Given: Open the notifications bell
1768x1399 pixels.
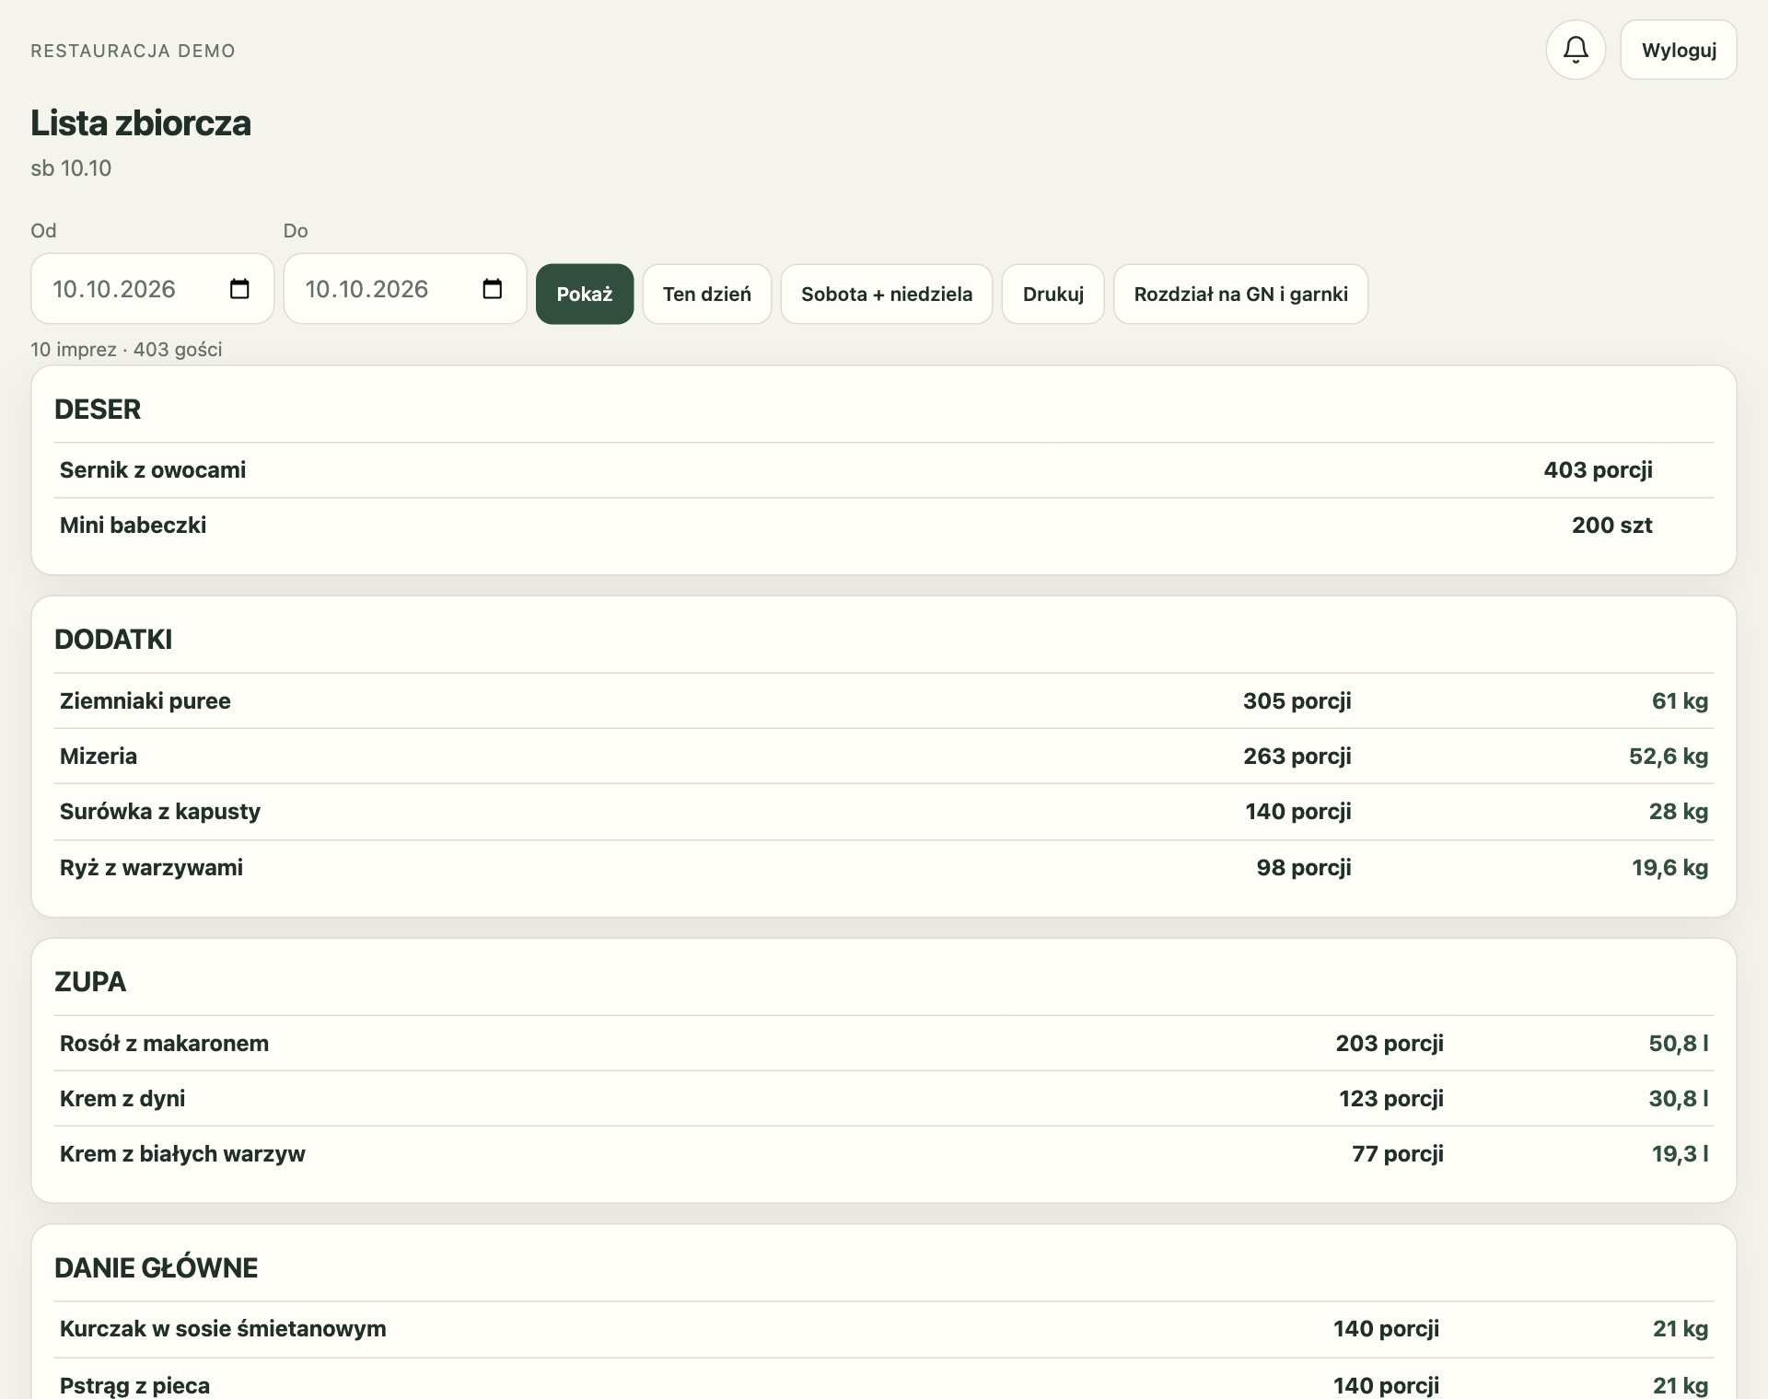Looking at the screenshot, I should 1576,50.
